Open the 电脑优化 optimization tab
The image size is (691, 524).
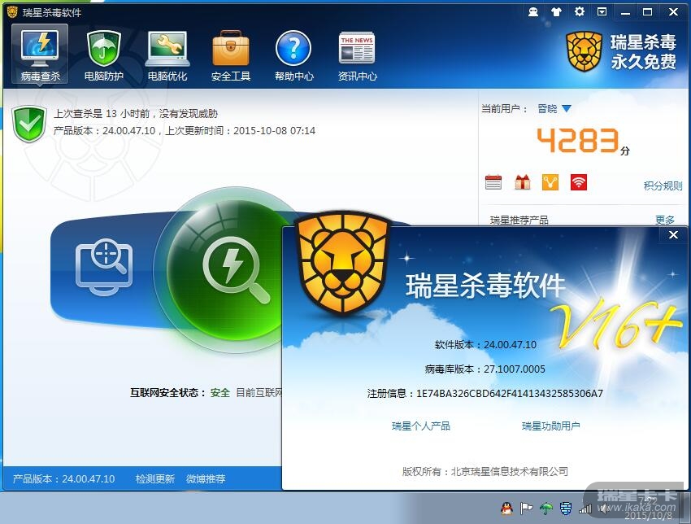[x=167, y=55]
